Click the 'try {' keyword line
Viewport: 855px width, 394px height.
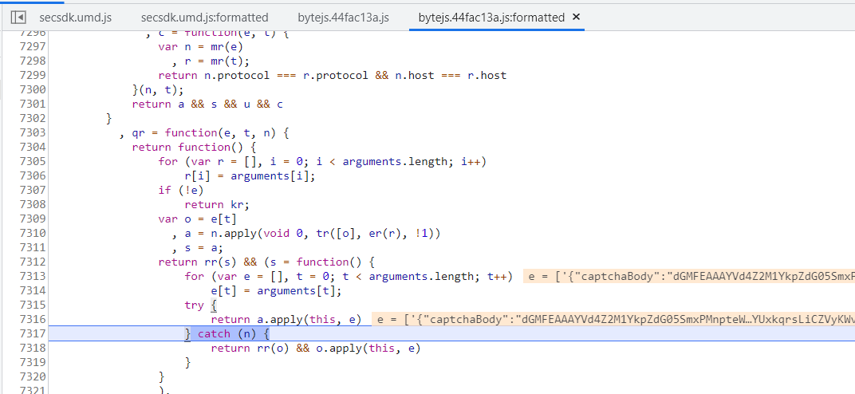(x=201, y=305)
